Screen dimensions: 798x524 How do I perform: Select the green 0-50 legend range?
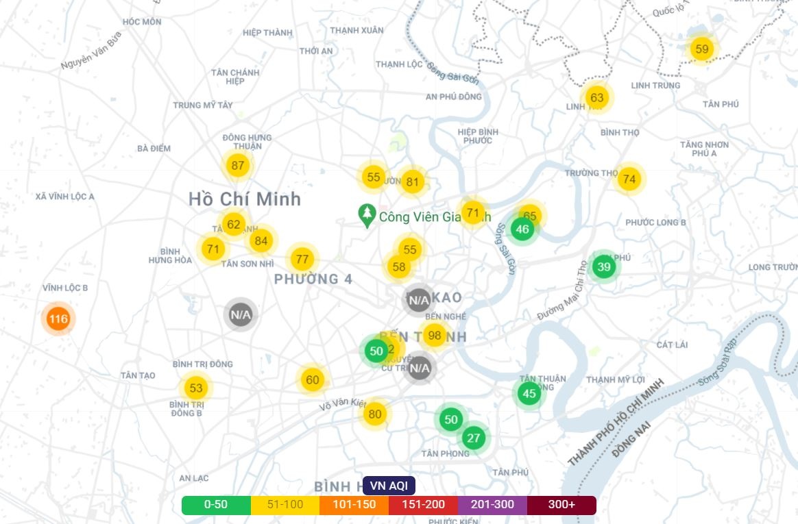click(x=216, y=505)
